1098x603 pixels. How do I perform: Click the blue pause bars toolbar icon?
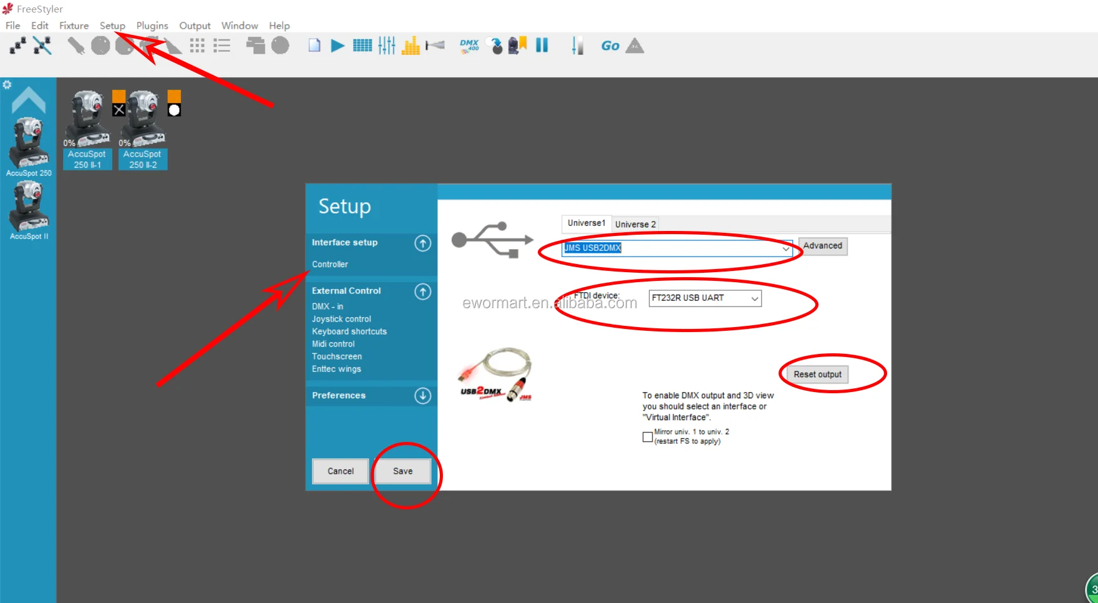tap(542, 46)
